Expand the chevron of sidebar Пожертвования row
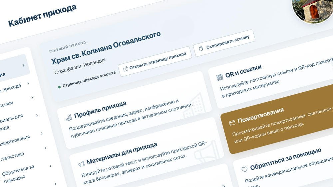The image size is (333, 187). coord(42,134)
